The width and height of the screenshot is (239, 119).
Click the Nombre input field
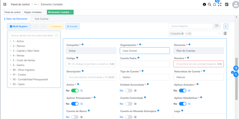(x=199, y=64)
